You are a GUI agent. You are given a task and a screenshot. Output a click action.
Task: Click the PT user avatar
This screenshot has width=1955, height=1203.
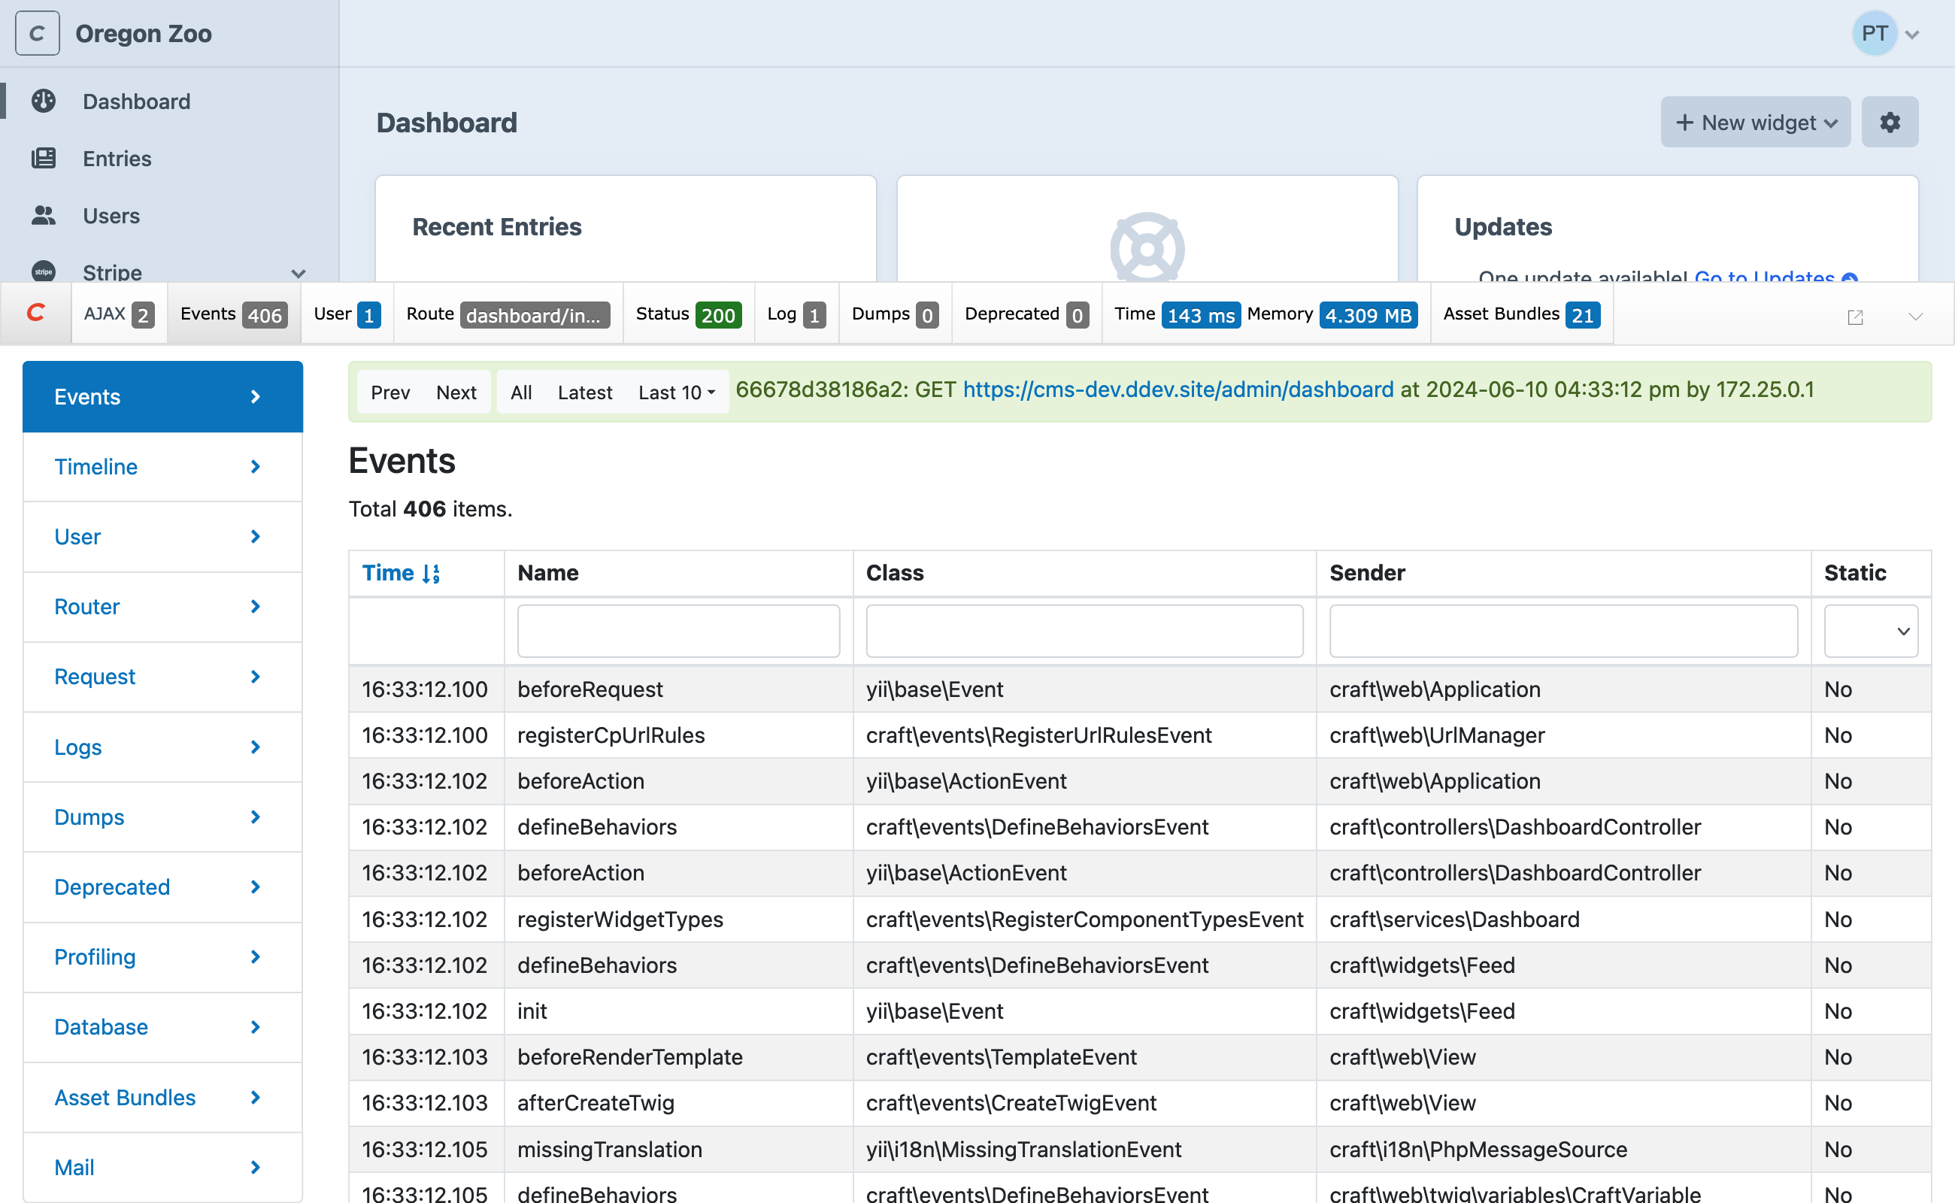[x=1875, y=32]
